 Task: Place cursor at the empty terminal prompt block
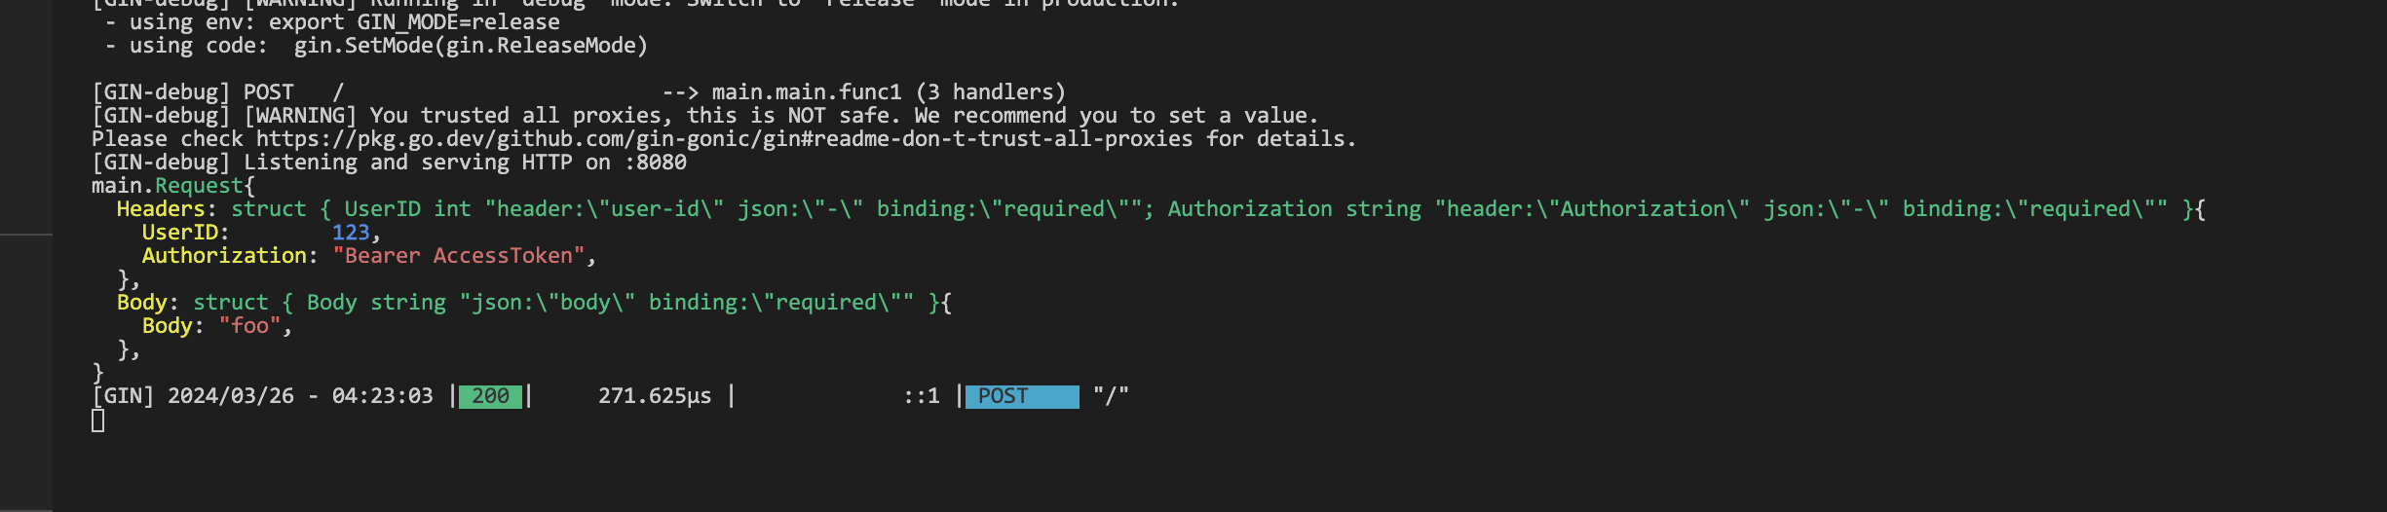tap(97, 420)
